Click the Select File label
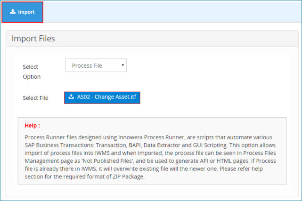Viewport: 302px width, 201px height. (35, 98)
